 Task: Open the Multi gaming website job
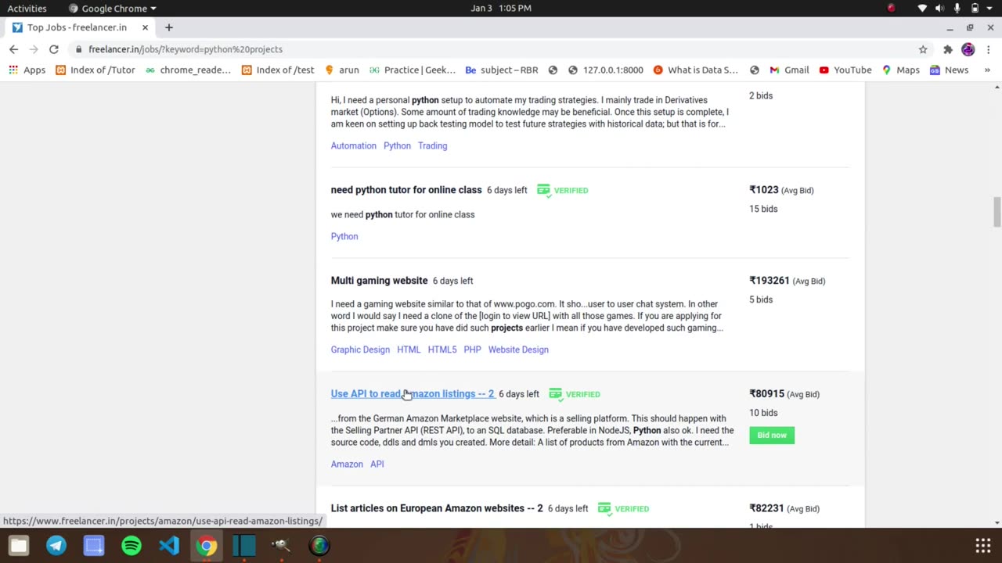[379, 281]
